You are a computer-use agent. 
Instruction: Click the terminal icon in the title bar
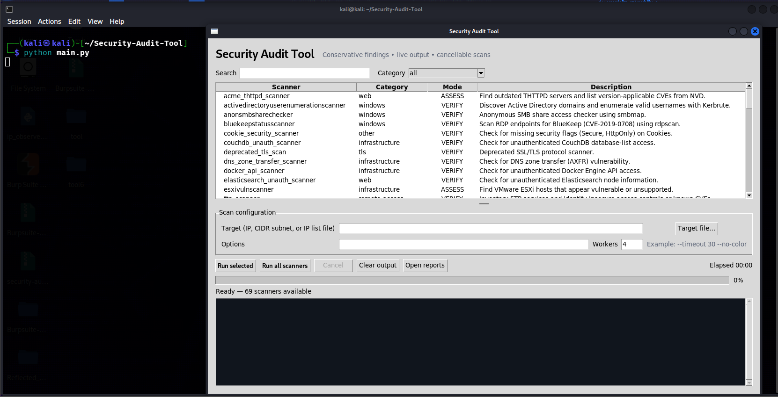click(9, 9)
